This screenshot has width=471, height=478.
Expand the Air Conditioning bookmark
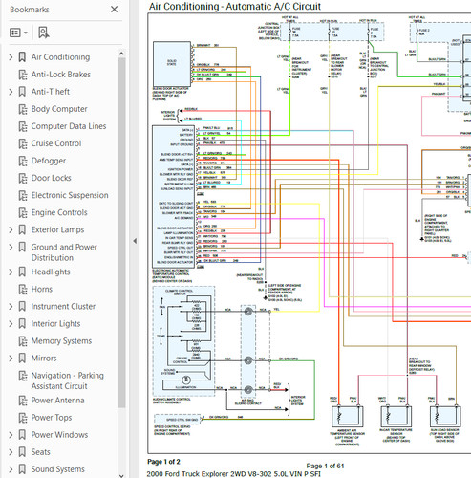pos(11,57)
